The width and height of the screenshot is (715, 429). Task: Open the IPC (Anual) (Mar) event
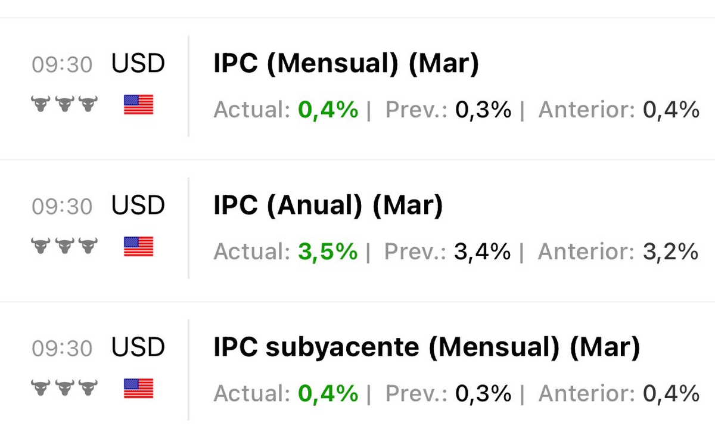click(328, 206)
